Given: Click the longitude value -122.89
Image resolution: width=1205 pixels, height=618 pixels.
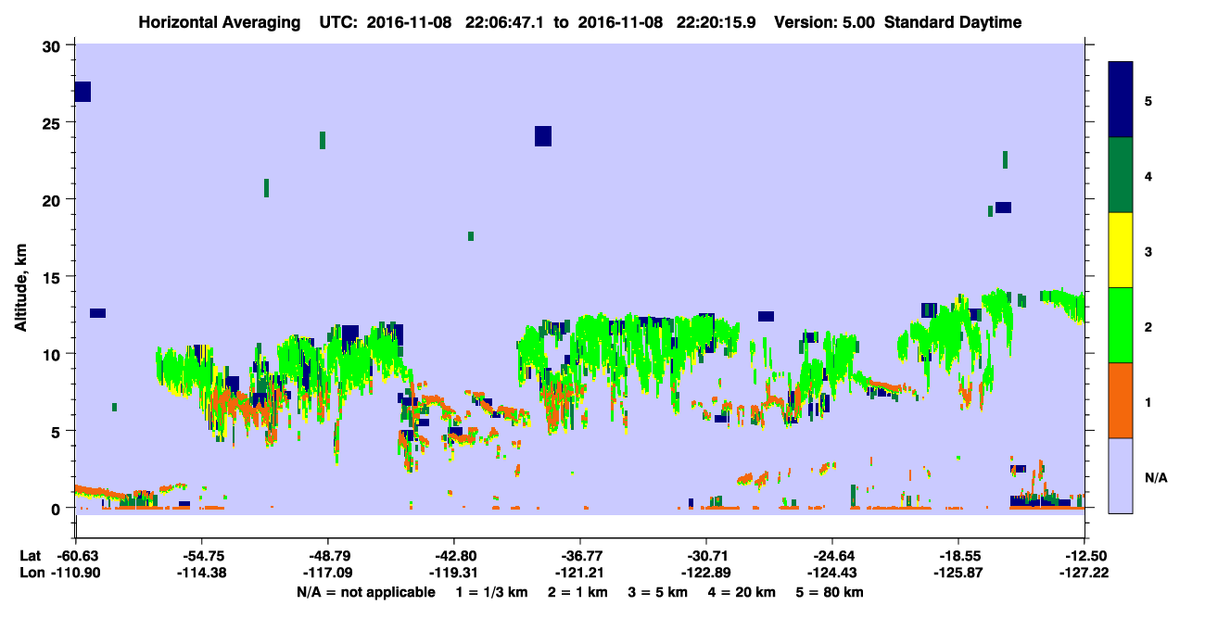Looking at the screenshot, I should tap(706, 574).
